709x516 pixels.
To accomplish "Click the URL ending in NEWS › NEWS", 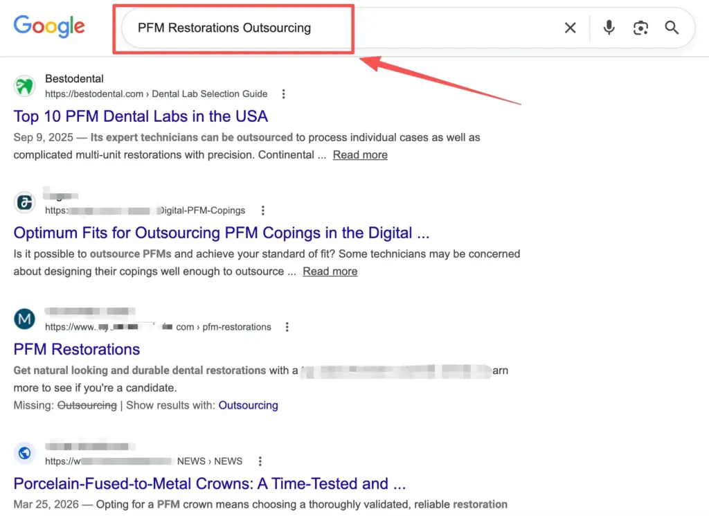I will (x=143, y=461).
